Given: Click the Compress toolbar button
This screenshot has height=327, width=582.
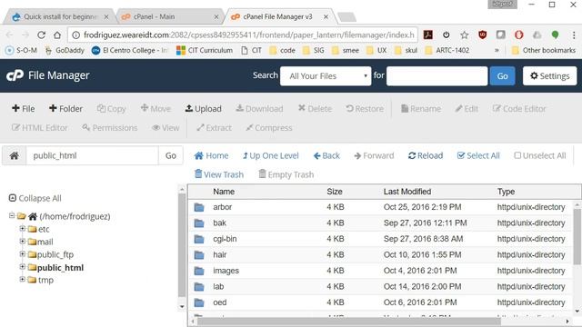Looking at the screenshot, I should click(269, 128).
